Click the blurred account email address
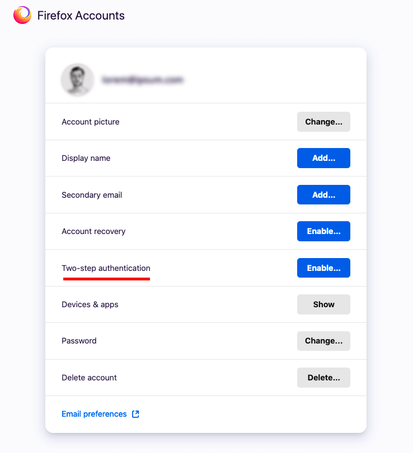This screenshot has width=413, height=453. coord(143,80)
